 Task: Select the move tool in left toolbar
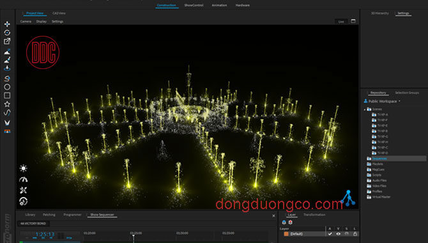[7, 24]
